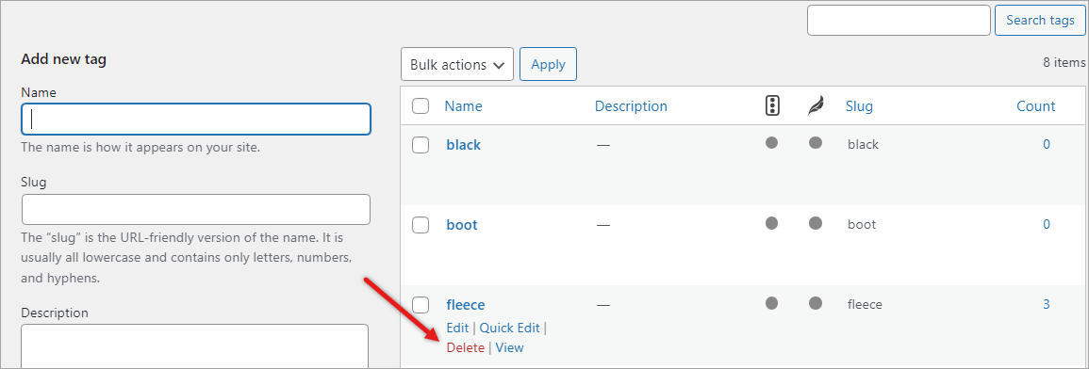Screen dimensions: 1089x369
Task: Focus the new tag Slug field
Action: tap(196, 209)
